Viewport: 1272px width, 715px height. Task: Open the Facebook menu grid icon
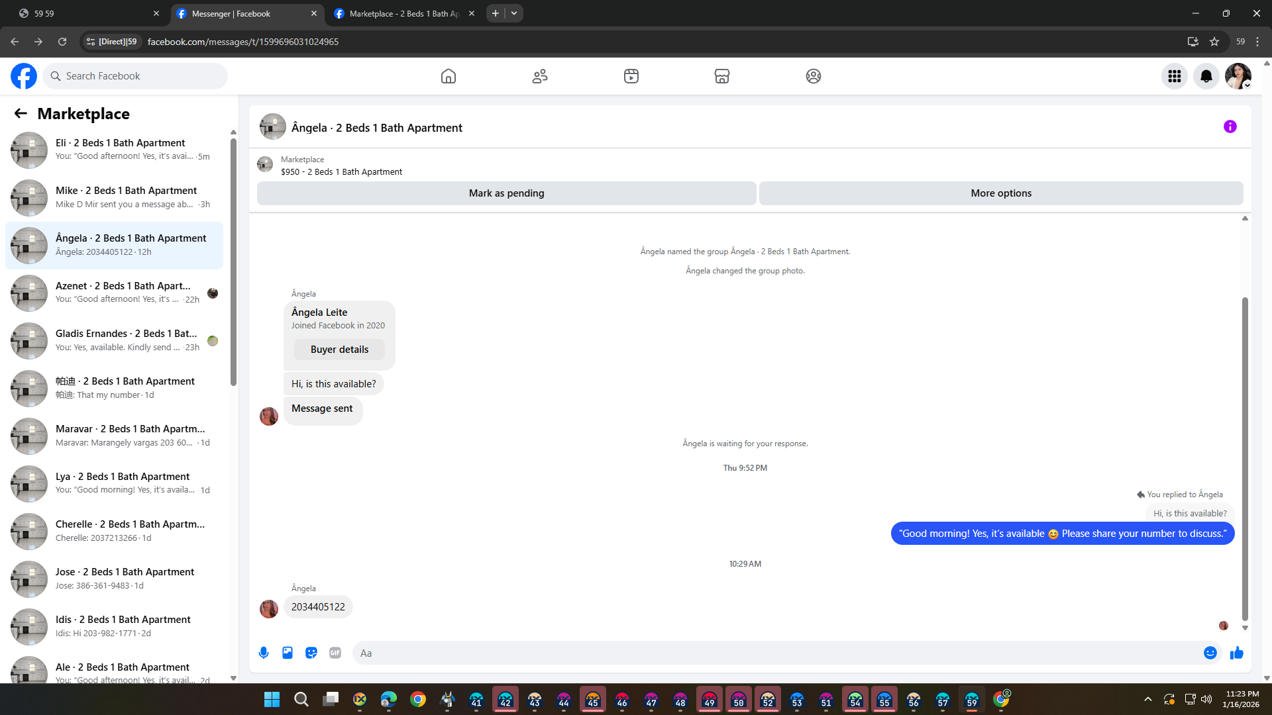tap(1174, 76)
